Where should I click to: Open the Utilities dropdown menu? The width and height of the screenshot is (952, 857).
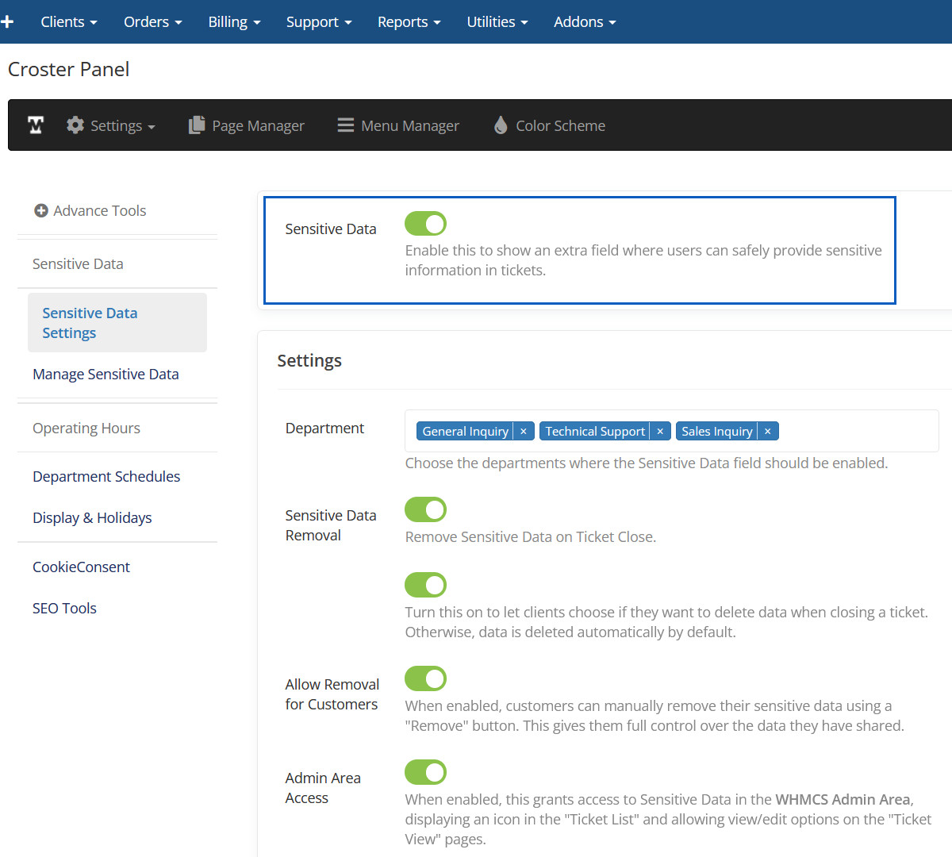click(x=497, y=21)
